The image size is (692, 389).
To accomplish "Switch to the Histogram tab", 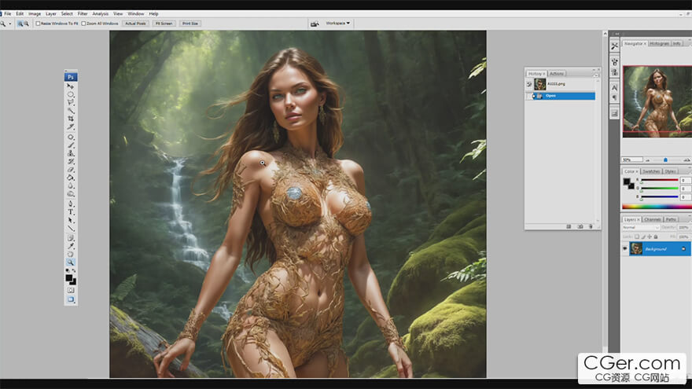I will 659,44.
